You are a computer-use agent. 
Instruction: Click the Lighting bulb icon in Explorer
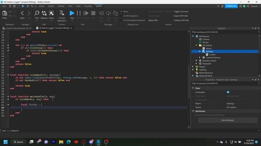click(x=197, y=70)
